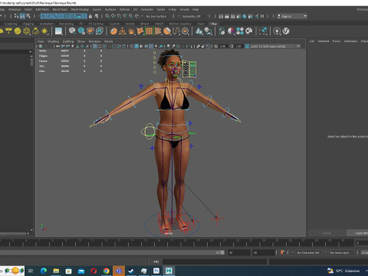Viewport: 368px width, 276px height.
Task: Toggle smooth shade all in panel toolbar
Action: coord(136,46)
